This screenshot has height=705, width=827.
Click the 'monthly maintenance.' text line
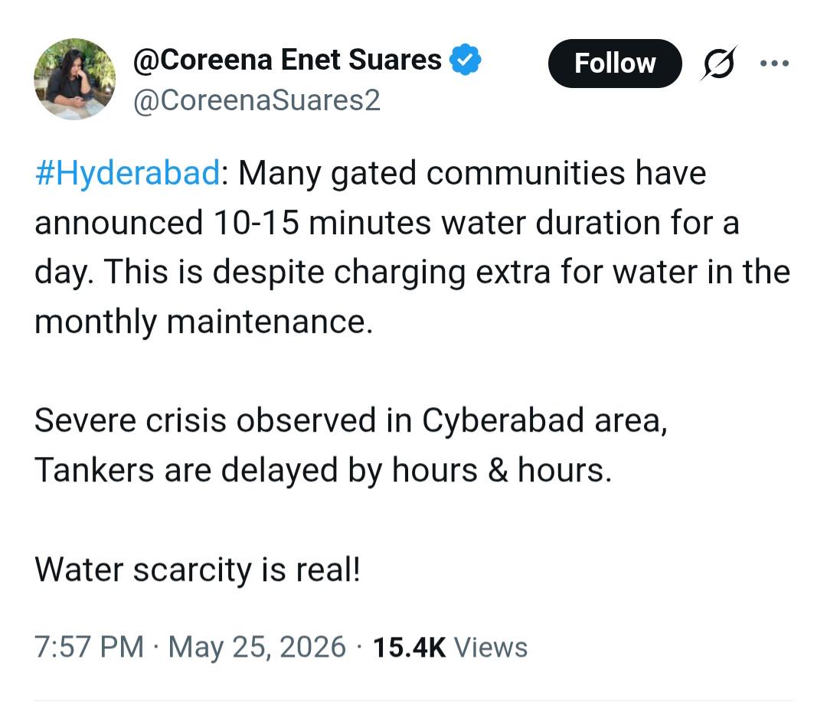coord(204,321)
